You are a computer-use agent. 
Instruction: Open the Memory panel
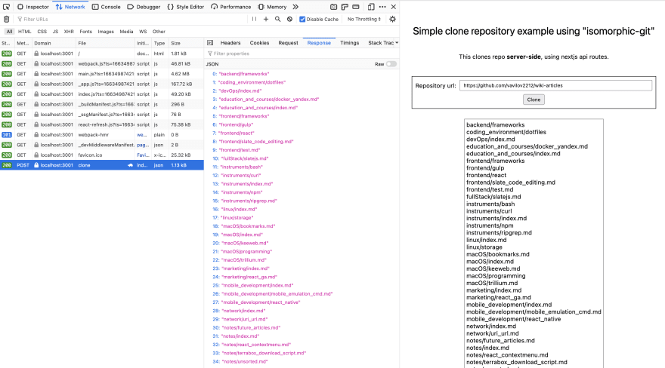point(272,7)
